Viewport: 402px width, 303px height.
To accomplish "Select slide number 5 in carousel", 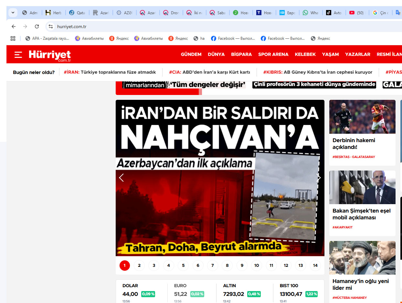I will pos(183,266).
